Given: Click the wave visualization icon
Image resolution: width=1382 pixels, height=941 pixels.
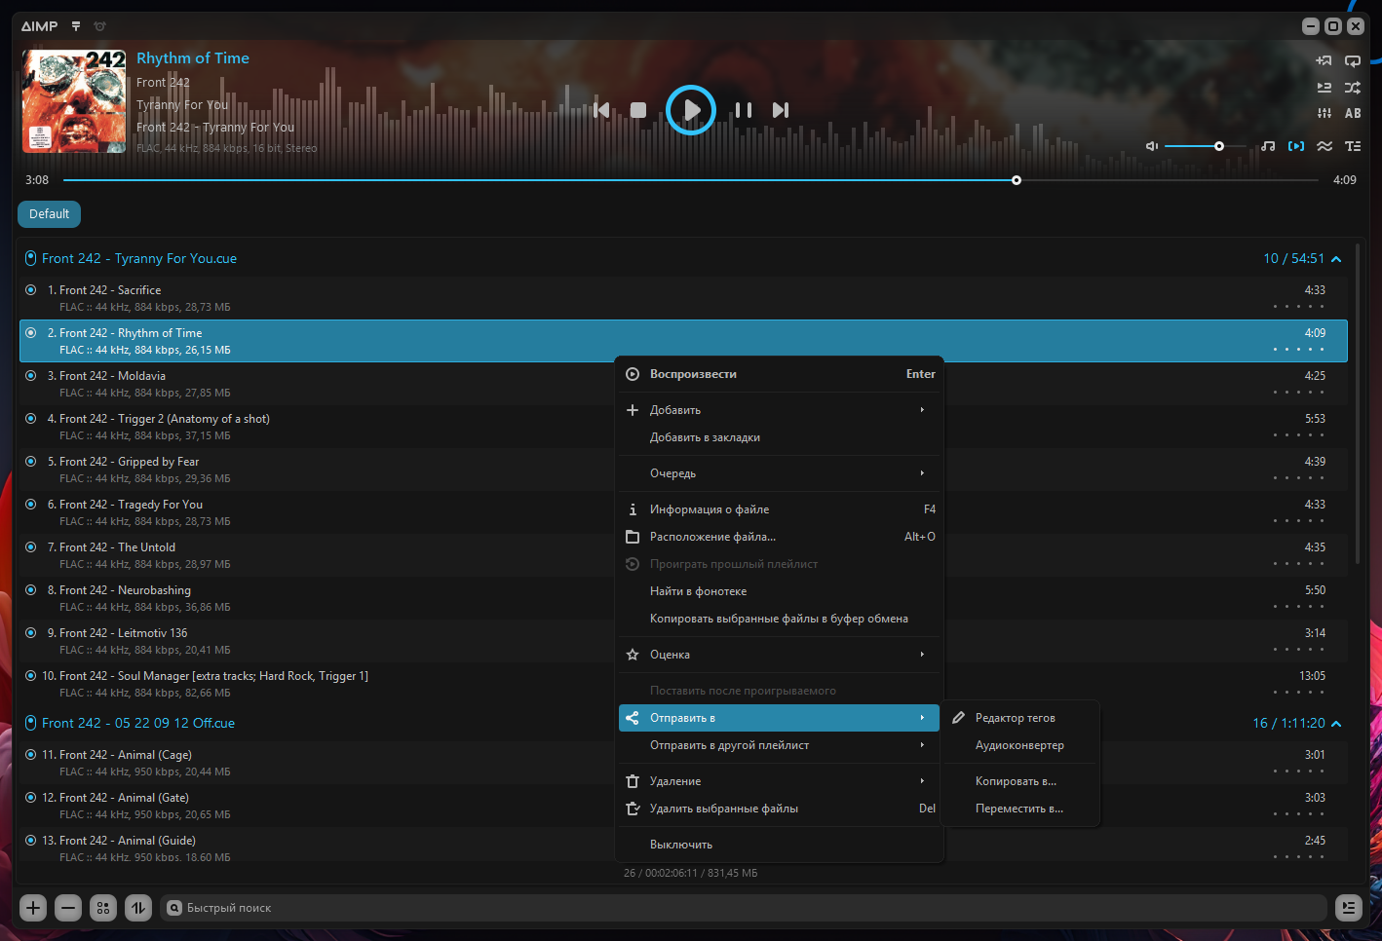Looking at the screenshot, I should click(1324, 146).
